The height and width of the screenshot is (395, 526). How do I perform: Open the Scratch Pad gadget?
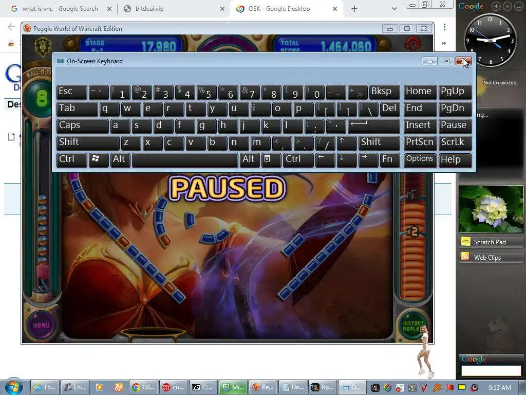pyautogui.click(x=491, y=242)
